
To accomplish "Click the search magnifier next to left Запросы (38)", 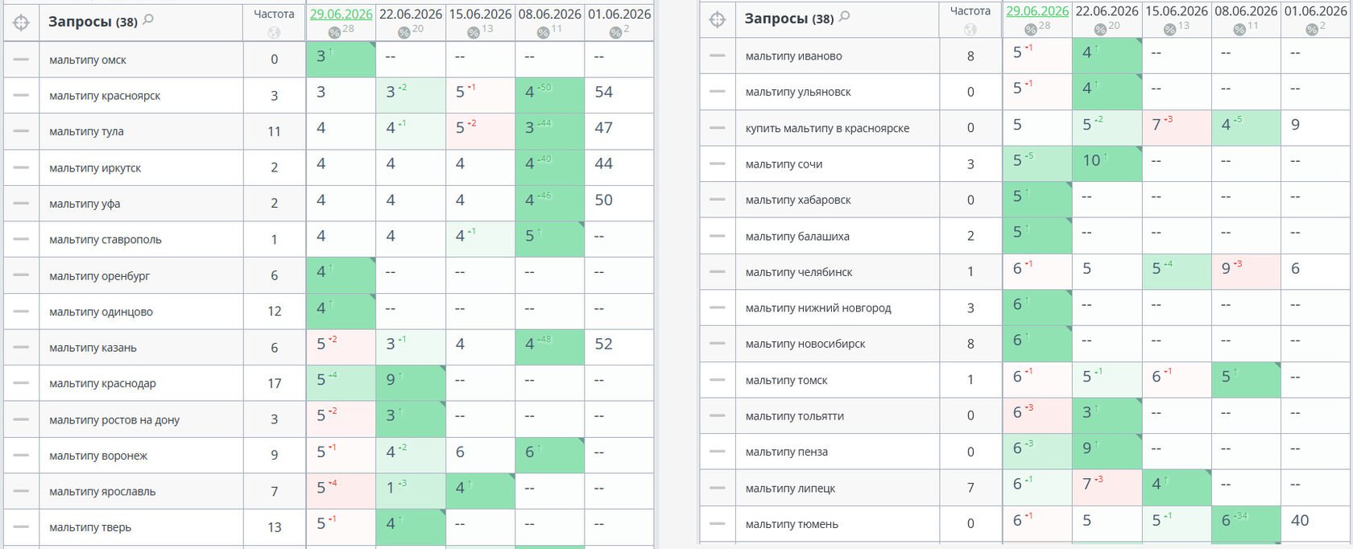I will tap(148, 19).
